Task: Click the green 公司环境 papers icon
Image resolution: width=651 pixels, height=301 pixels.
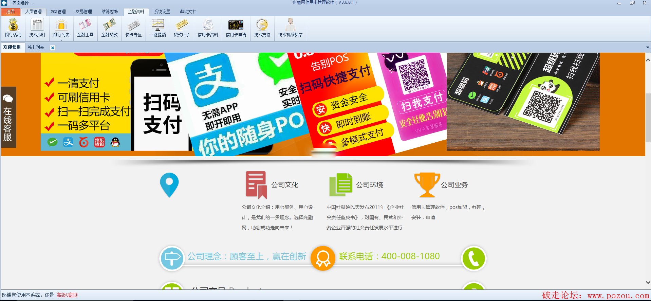Action: click(x=341, y=185)
